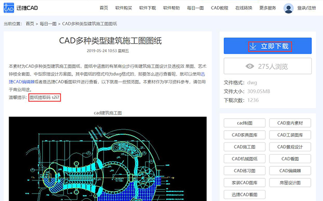The image size is (323, 201).
Task: Click the caption cad建筑施工图
Action: tap(107, 113)
